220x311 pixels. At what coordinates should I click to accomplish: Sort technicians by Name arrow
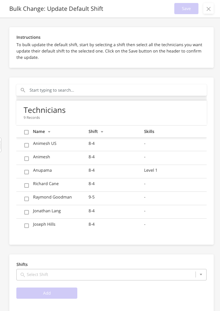tap(49, 132)
